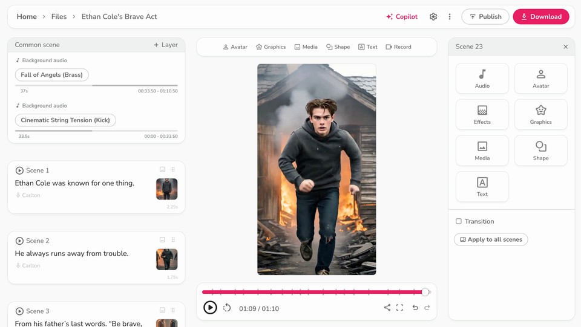Open Text tile in Scene 23 panel
This screenshot has width=581, height=327.
(482, 187)
